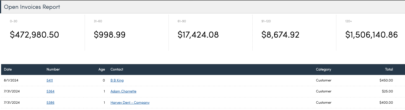Sort table by Contact column header
This screenshot has width=405, height=110.
tap(117, 69)
